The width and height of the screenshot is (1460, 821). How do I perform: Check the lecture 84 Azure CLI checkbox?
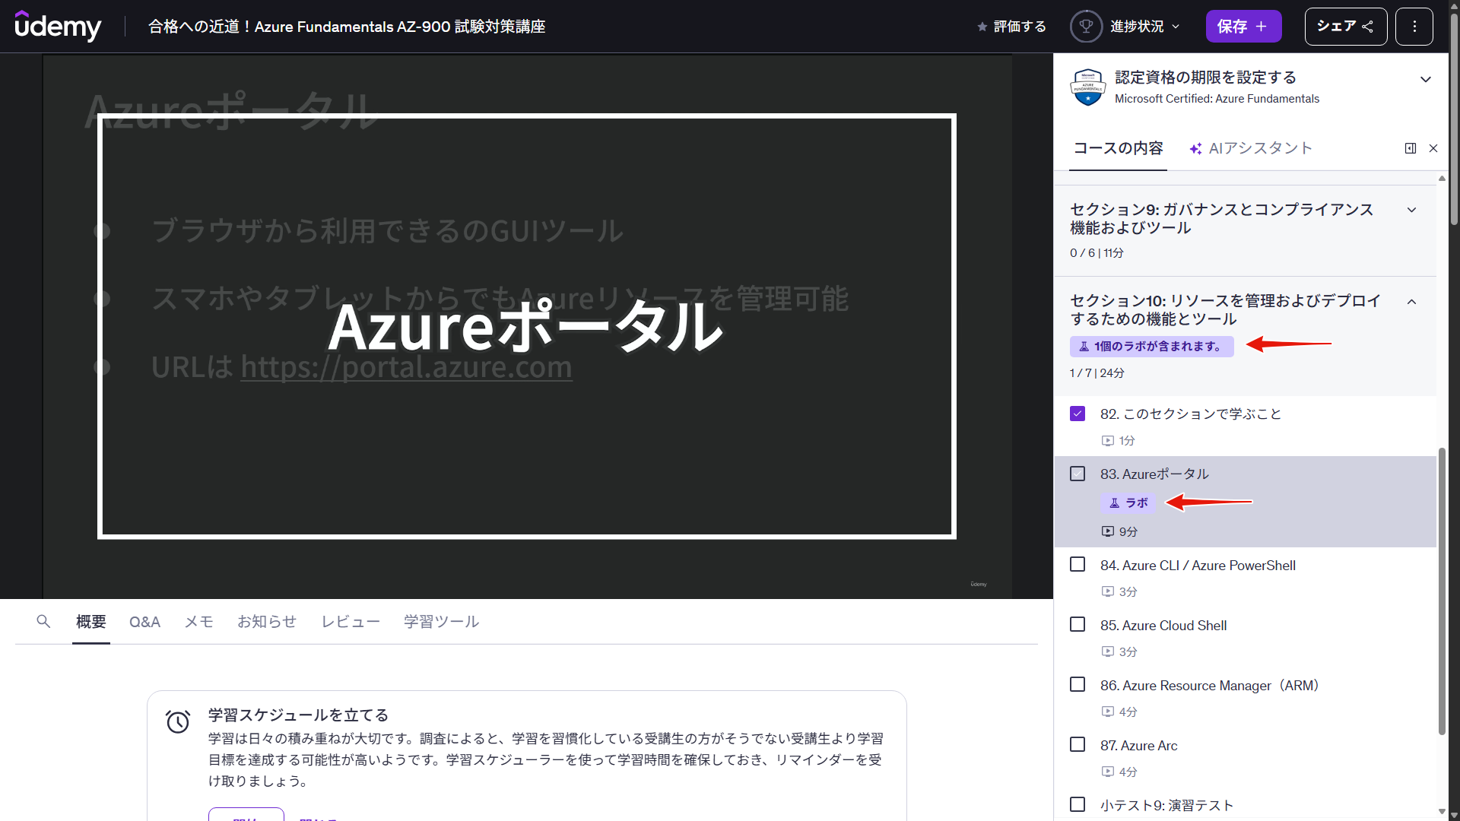coord(1078,564)
